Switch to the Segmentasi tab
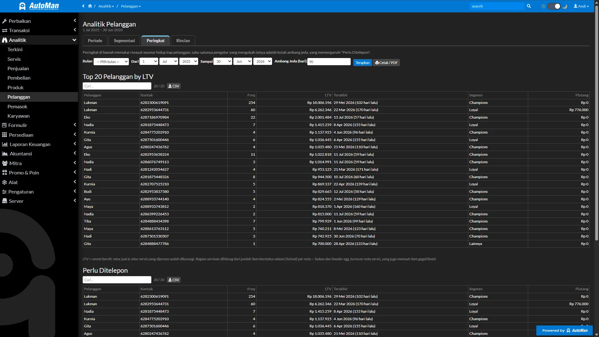Viewport: 599px width, 337px height. point(124,41)
